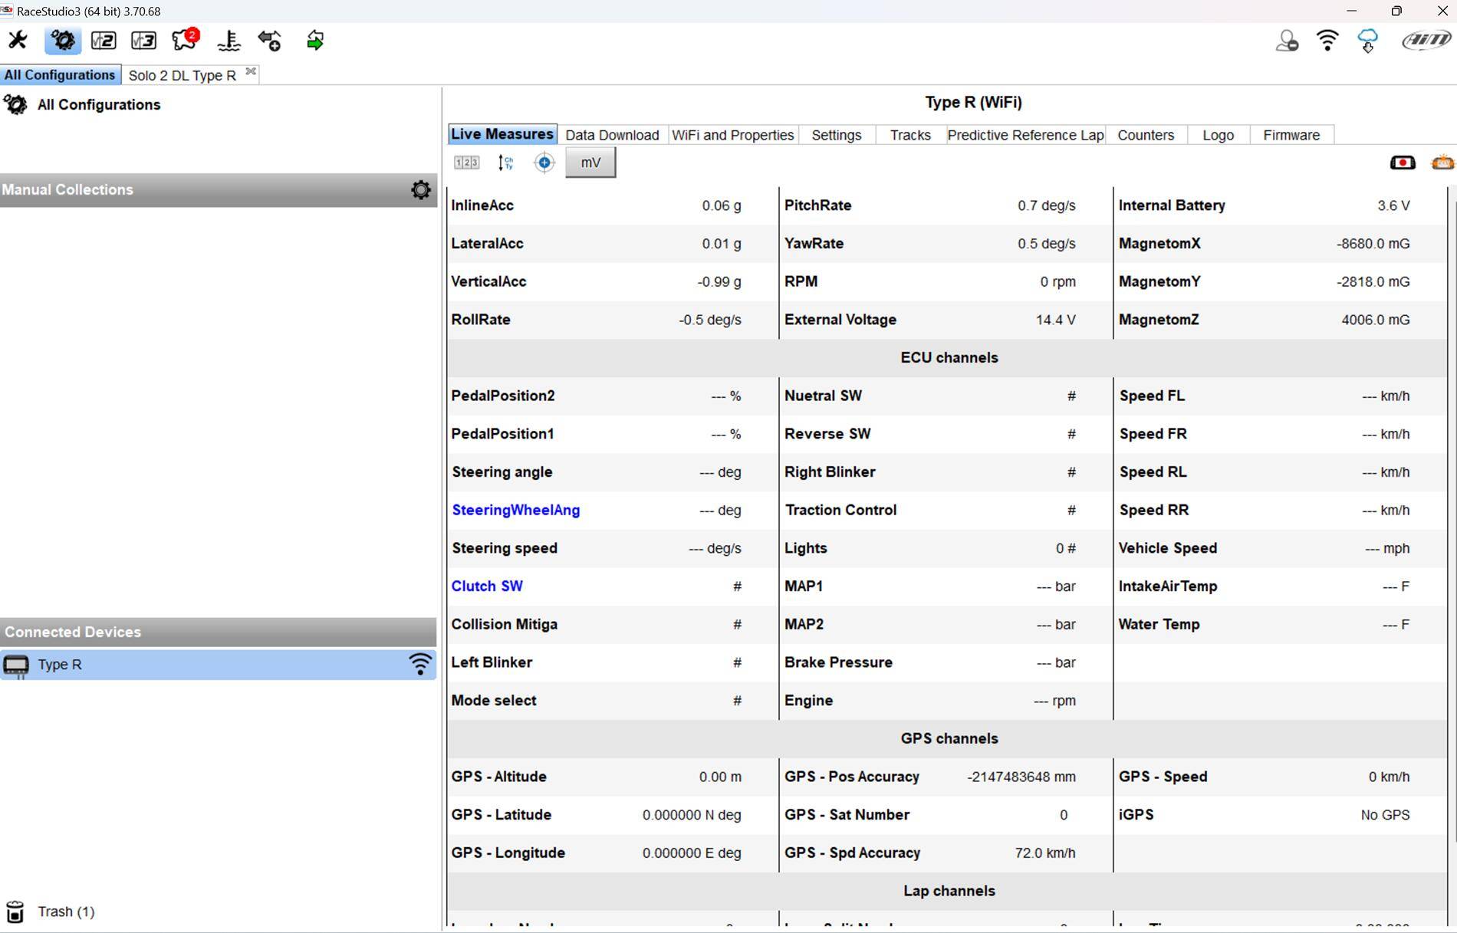Click the Vehicle Speed channel label
This screenshot has height=933, width=1457.
tap(1167, 548)
